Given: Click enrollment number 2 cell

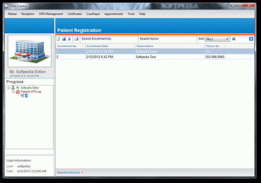Looking at the screenshot, I should pyautogui.click(x=70, y=57).
